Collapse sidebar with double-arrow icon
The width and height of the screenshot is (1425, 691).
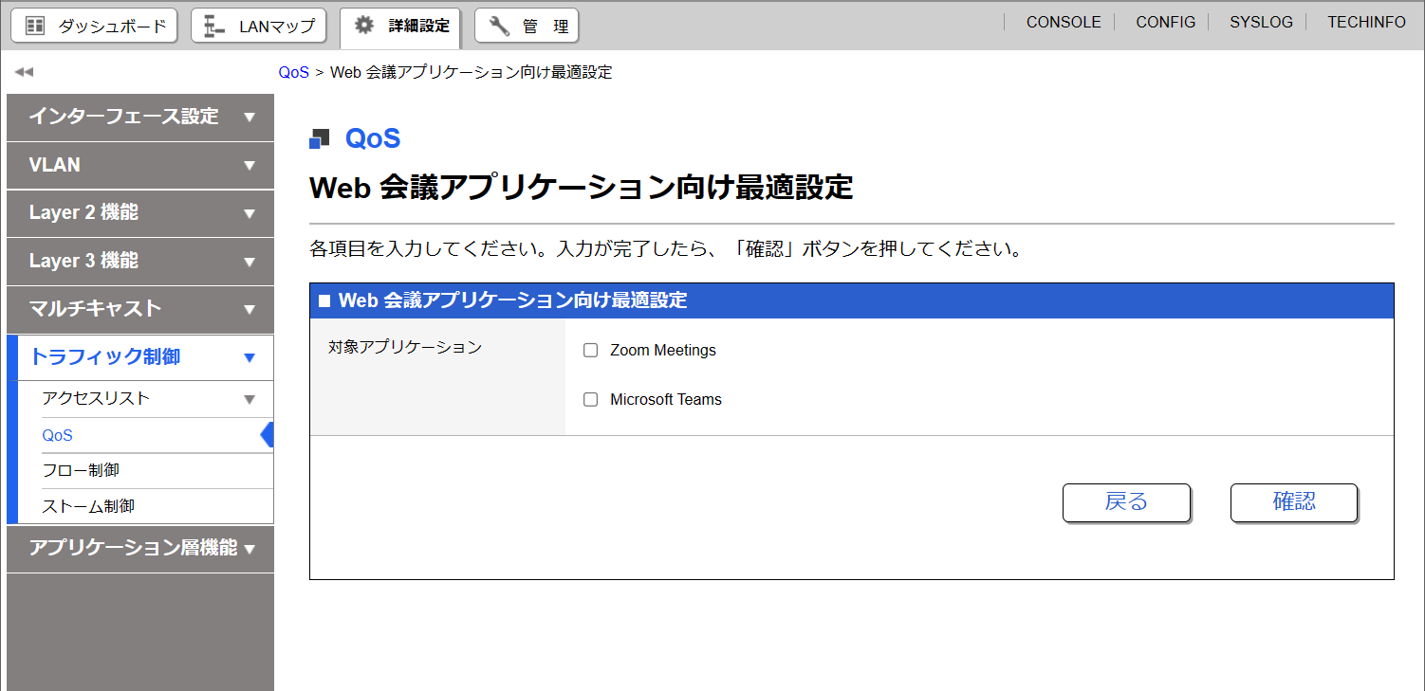tap(24, 72)
